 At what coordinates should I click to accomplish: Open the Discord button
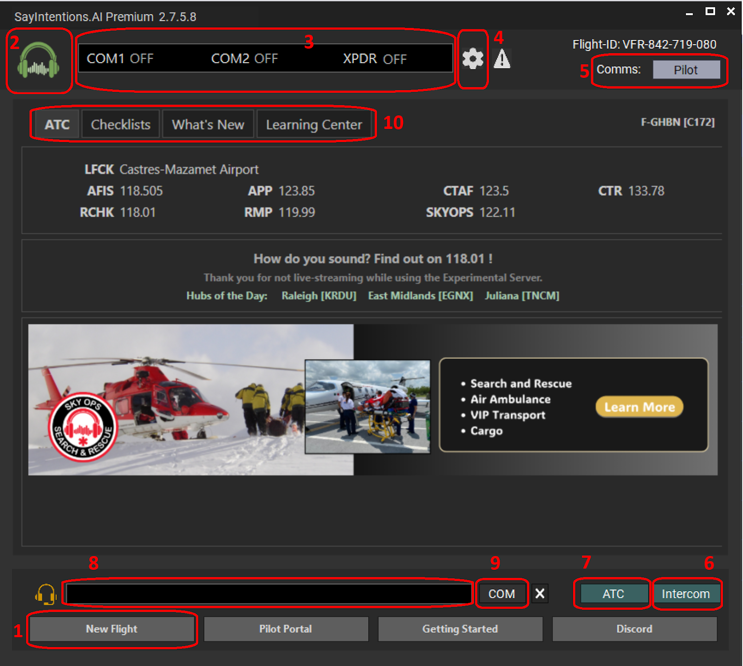(634, 629)
